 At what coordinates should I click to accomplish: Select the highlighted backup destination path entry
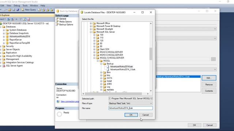pyautogui.click(x=178, y=77)
